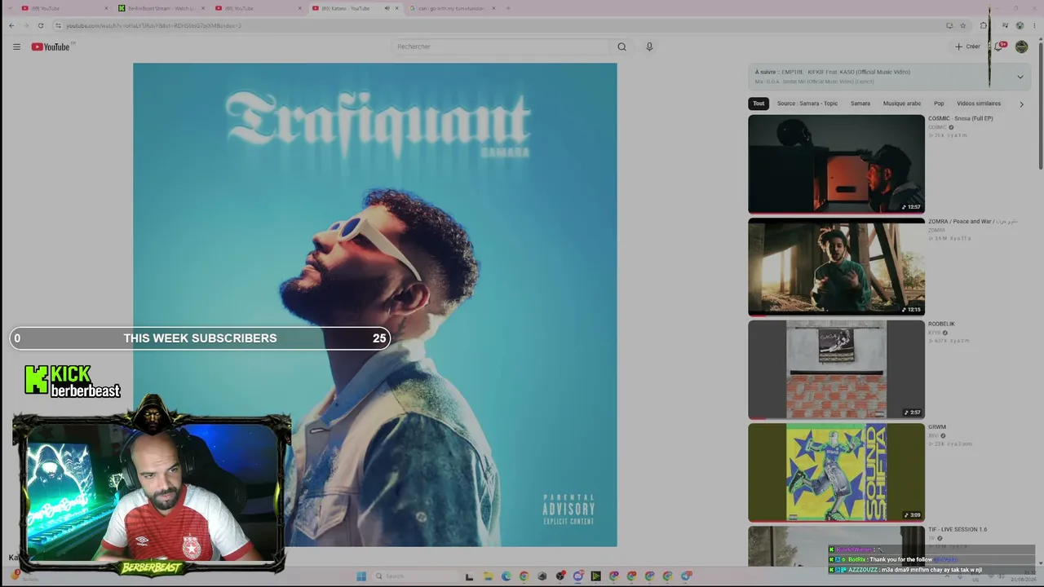This screenshot has width=1044, height=587.
Task: Select the Samara filter chip
Action: (x=860, y=104)
